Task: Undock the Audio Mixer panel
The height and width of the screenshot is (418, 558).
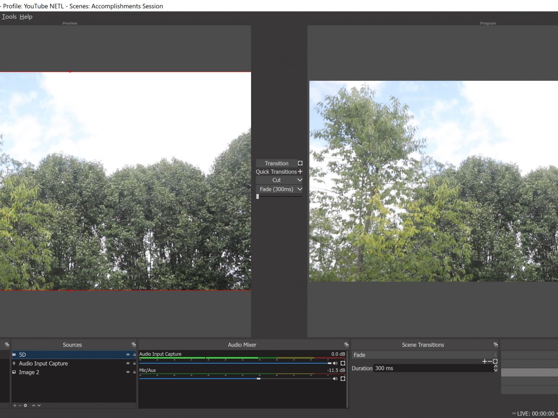Action: 346,345
